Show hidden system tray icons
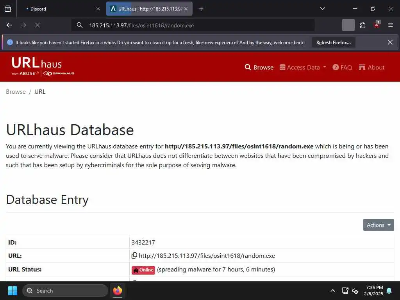Viewport: 400px width, 300px height. point(333,291)
